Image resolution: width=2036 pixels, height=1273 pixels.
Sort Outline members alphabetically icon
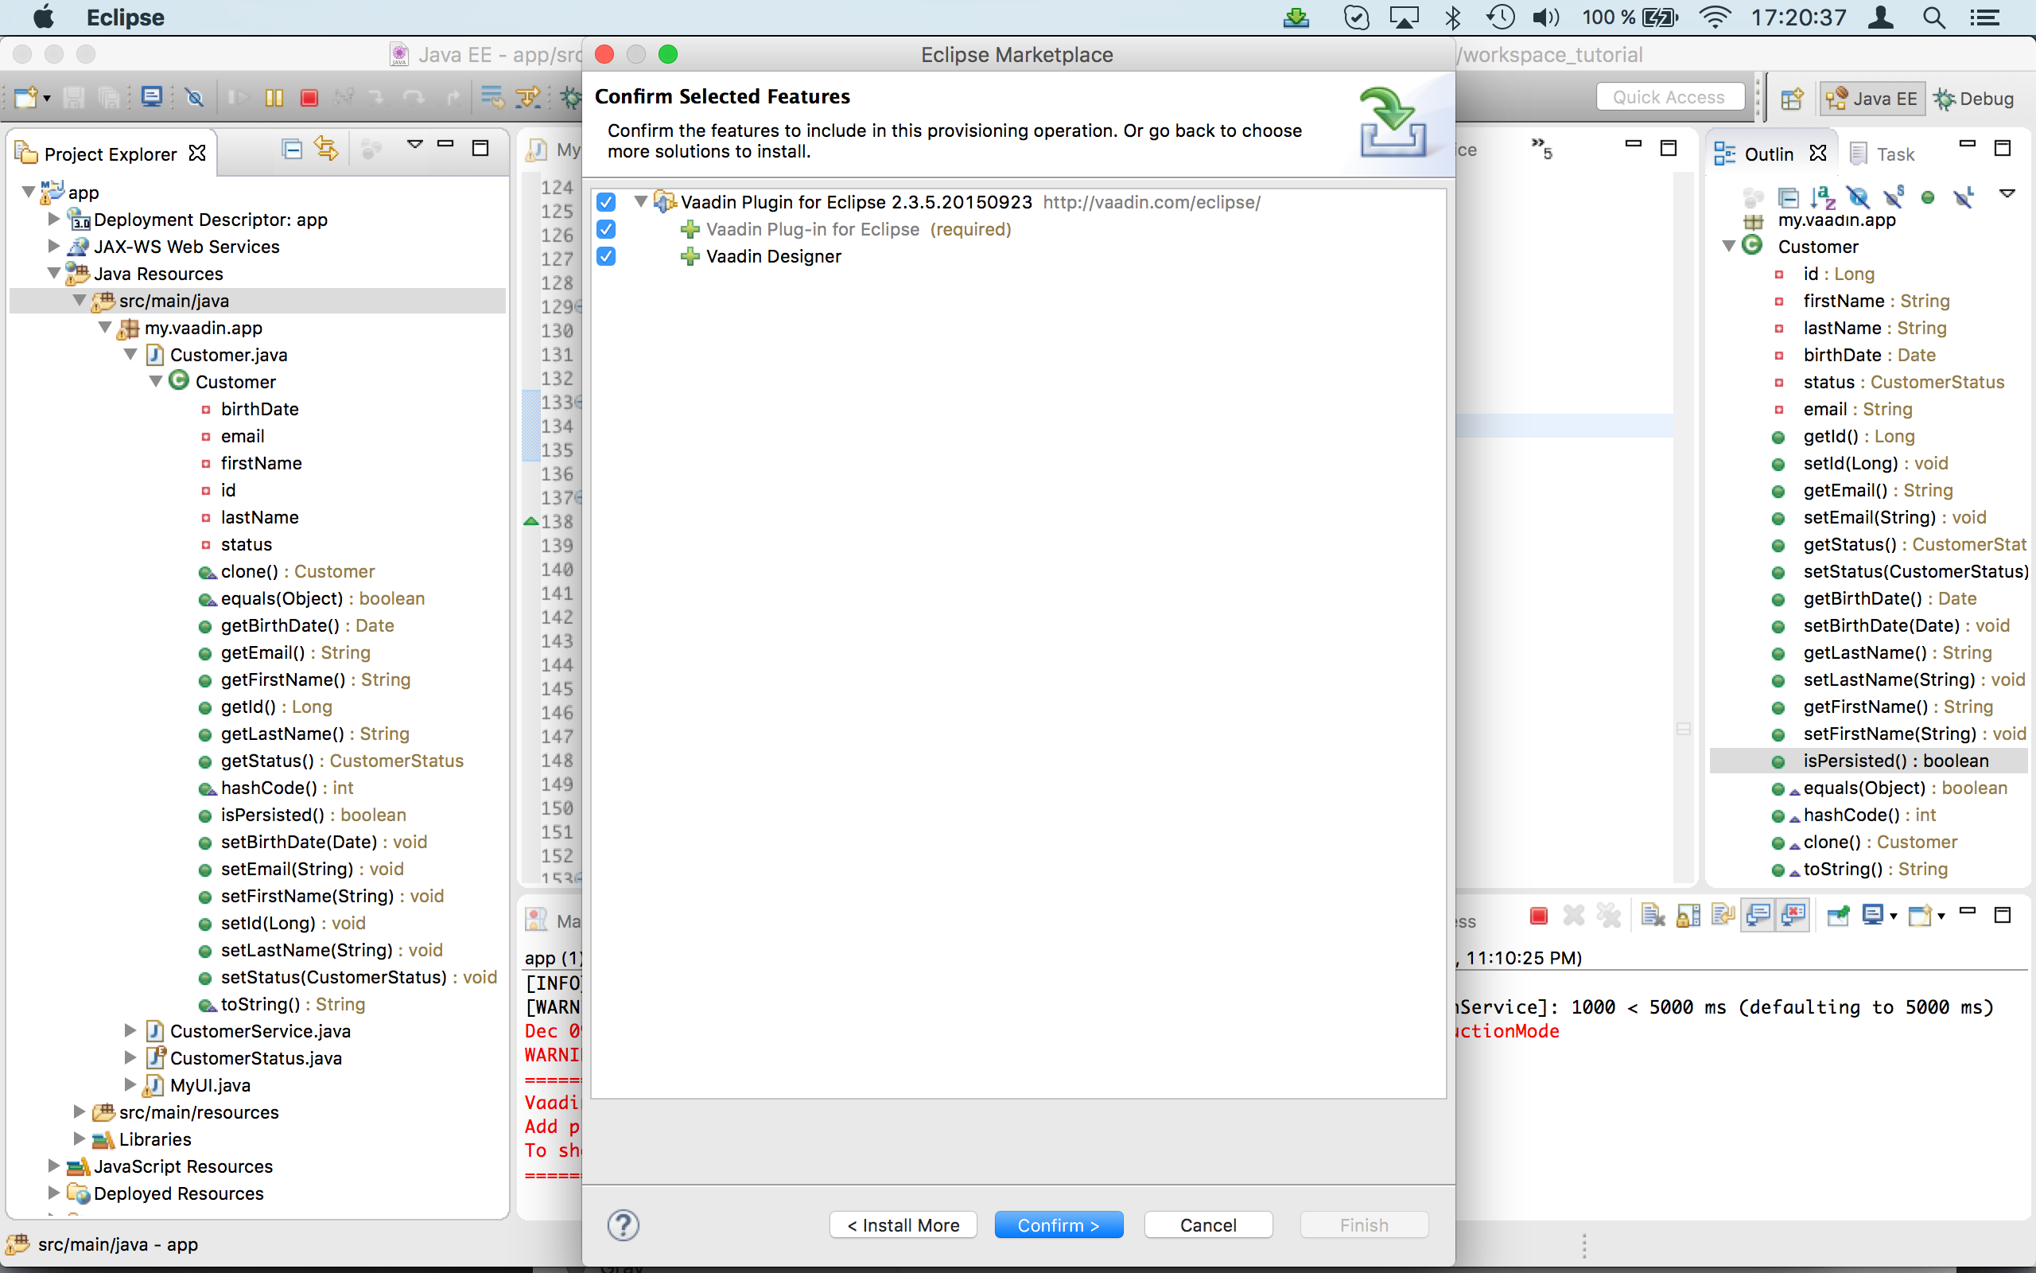(x=1823, y=197)
